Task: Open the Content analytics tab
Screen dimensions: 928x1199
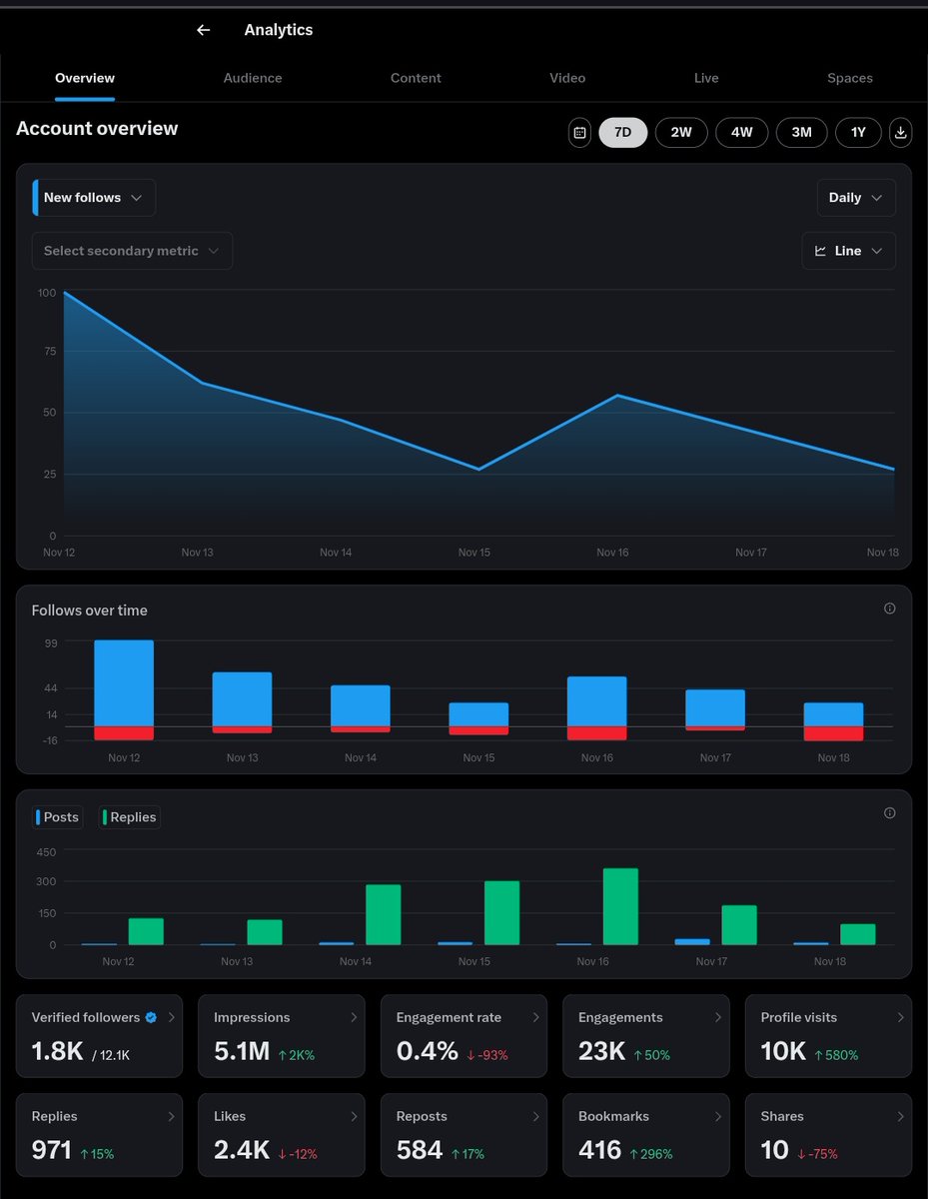Action: (416, 78)
